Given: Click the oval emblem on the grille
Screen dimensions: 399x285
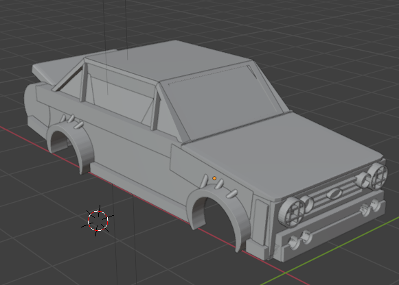Looking at the screenshot, I should [x=334, y=193].
